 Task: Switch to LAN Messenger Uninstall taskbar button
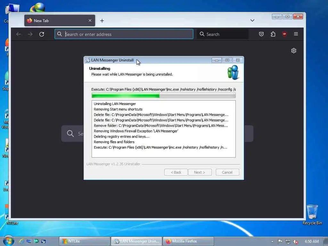point(136,241)
